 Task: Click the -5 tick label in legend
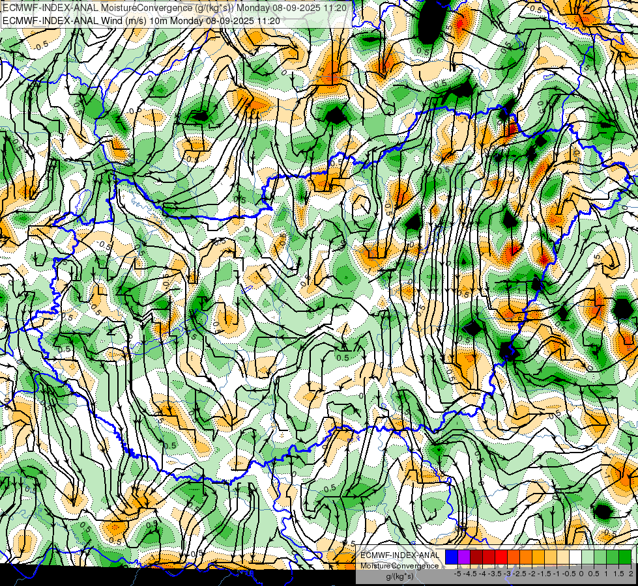click(457, 574)
